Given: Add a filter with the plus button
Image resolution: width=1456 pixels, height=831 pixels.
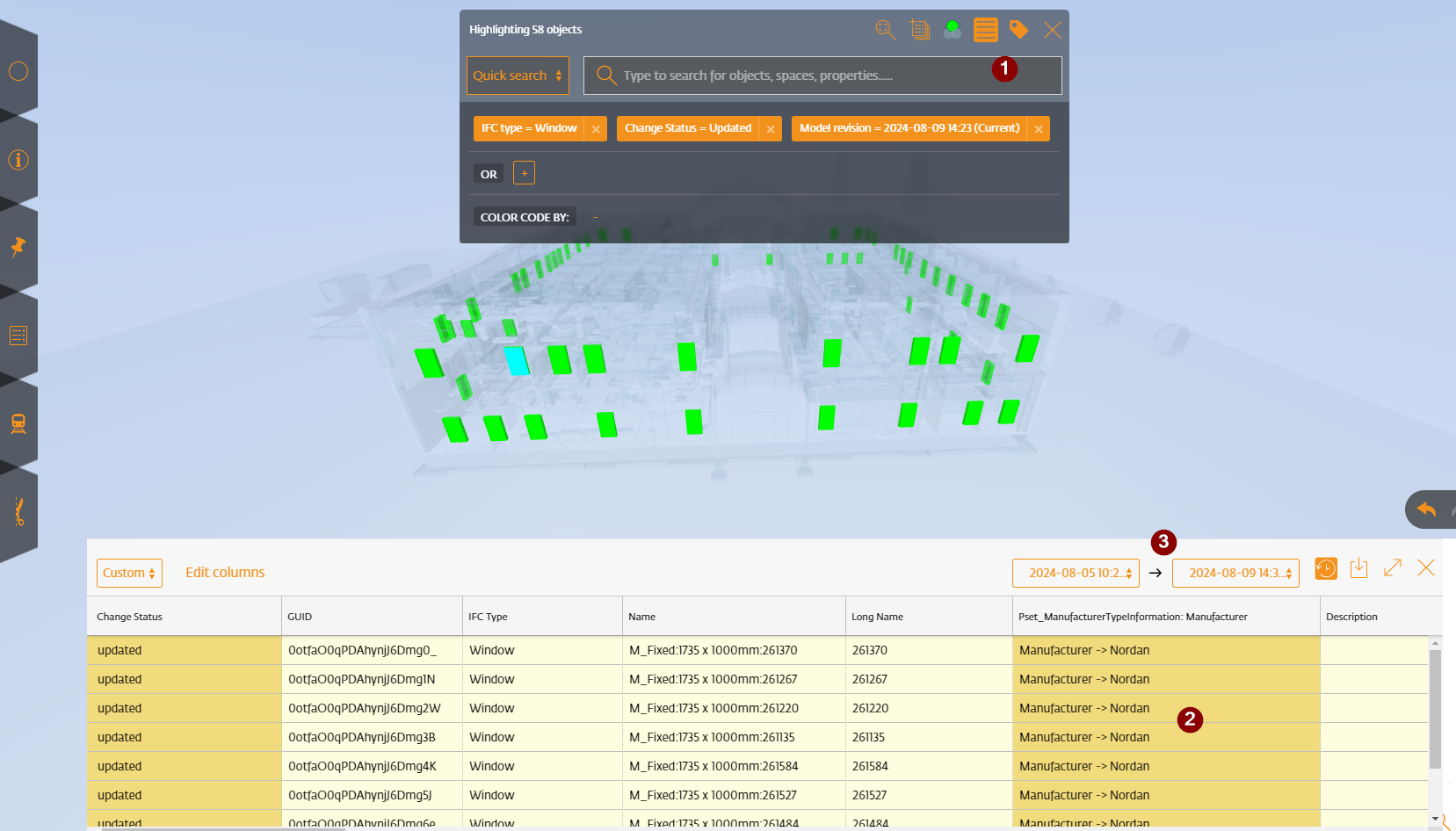Looking at the screenshot, I should 524,173.
